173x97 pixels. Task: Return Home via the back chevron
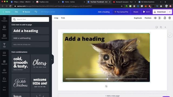click(6, 12)
